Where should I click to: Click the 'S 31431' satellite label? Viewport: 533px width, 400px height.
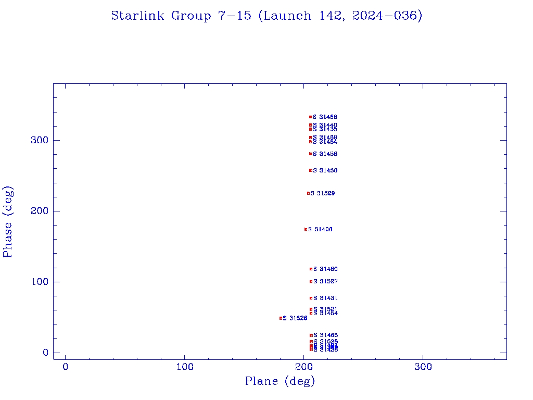pyautogui.click(x=326, y=298)
